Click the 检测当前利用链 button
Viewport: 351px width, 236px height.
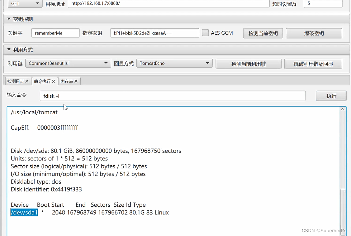tap(249, 64)
